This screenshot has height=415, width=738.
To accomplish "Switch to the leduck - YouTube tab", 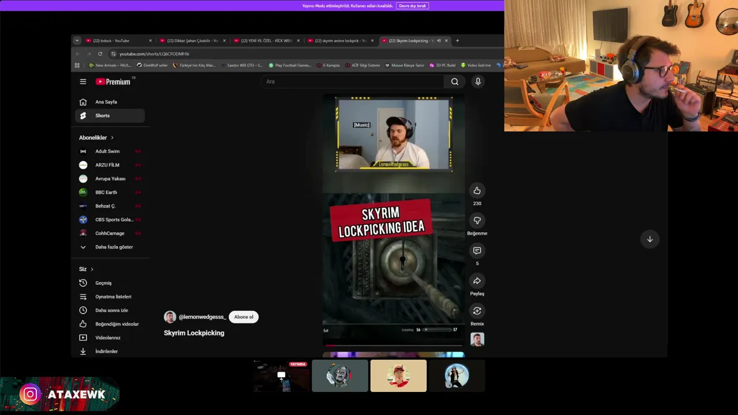I will tap(118, 40).
